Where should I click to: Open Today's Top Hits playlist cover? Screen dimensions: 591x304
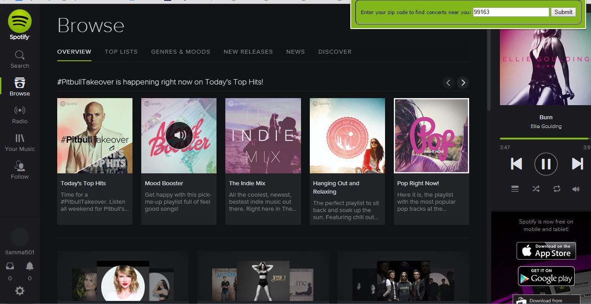(95, 136)
